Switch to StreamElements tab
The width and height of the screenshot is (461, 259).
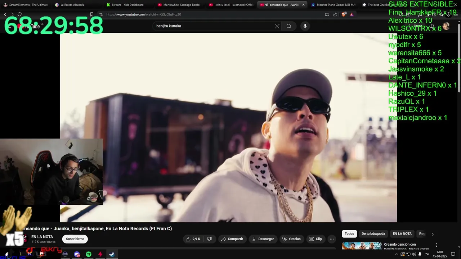pos(26,5)
